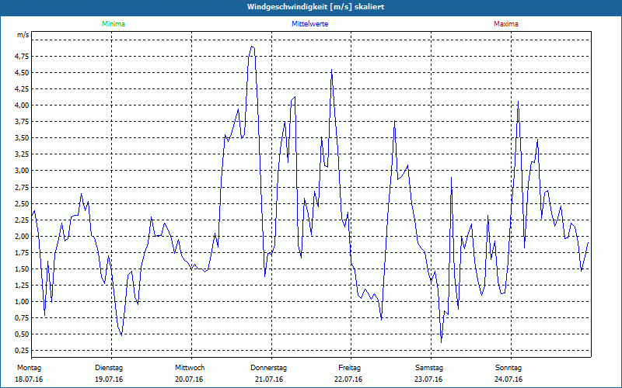Click the 3,25 y-axis value

click(22, 154)
